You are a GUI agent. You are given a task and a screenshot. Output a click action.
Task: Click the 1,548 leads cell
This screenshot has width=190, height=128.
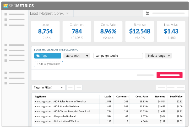108,101
